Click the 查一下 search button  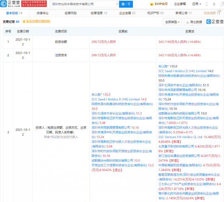pos(125,4)
